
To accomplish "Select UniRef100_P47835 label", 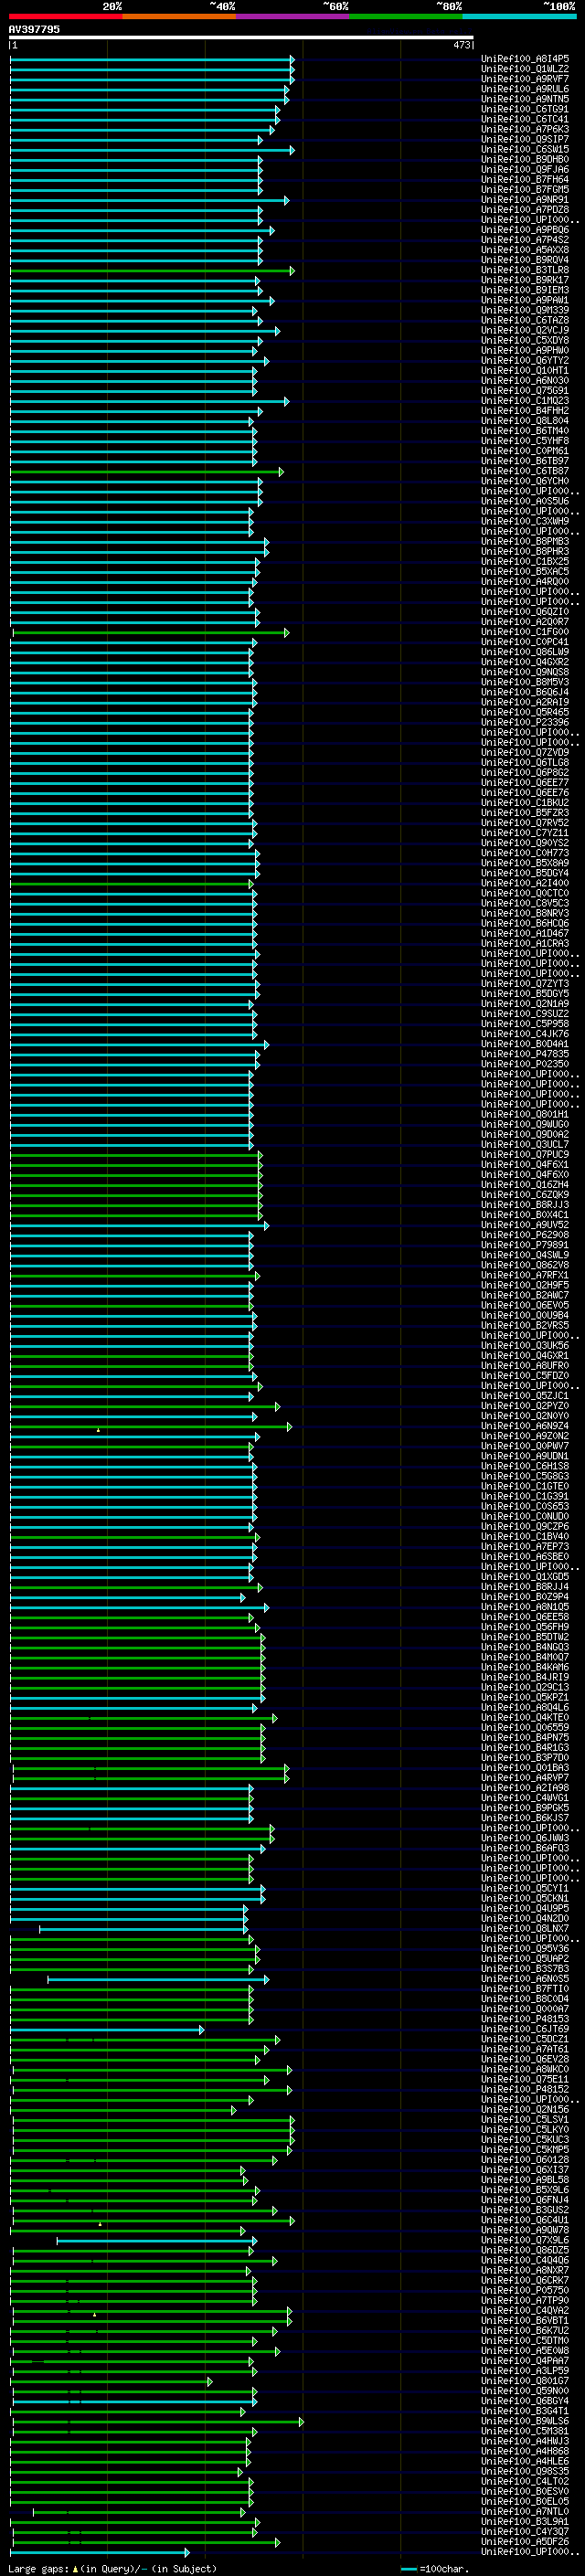I will click(525, 1054).
